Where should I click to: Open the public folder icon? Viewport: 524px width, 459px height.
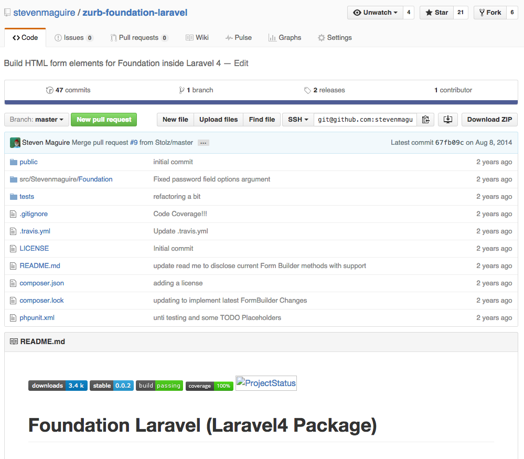tap(13, 162)
